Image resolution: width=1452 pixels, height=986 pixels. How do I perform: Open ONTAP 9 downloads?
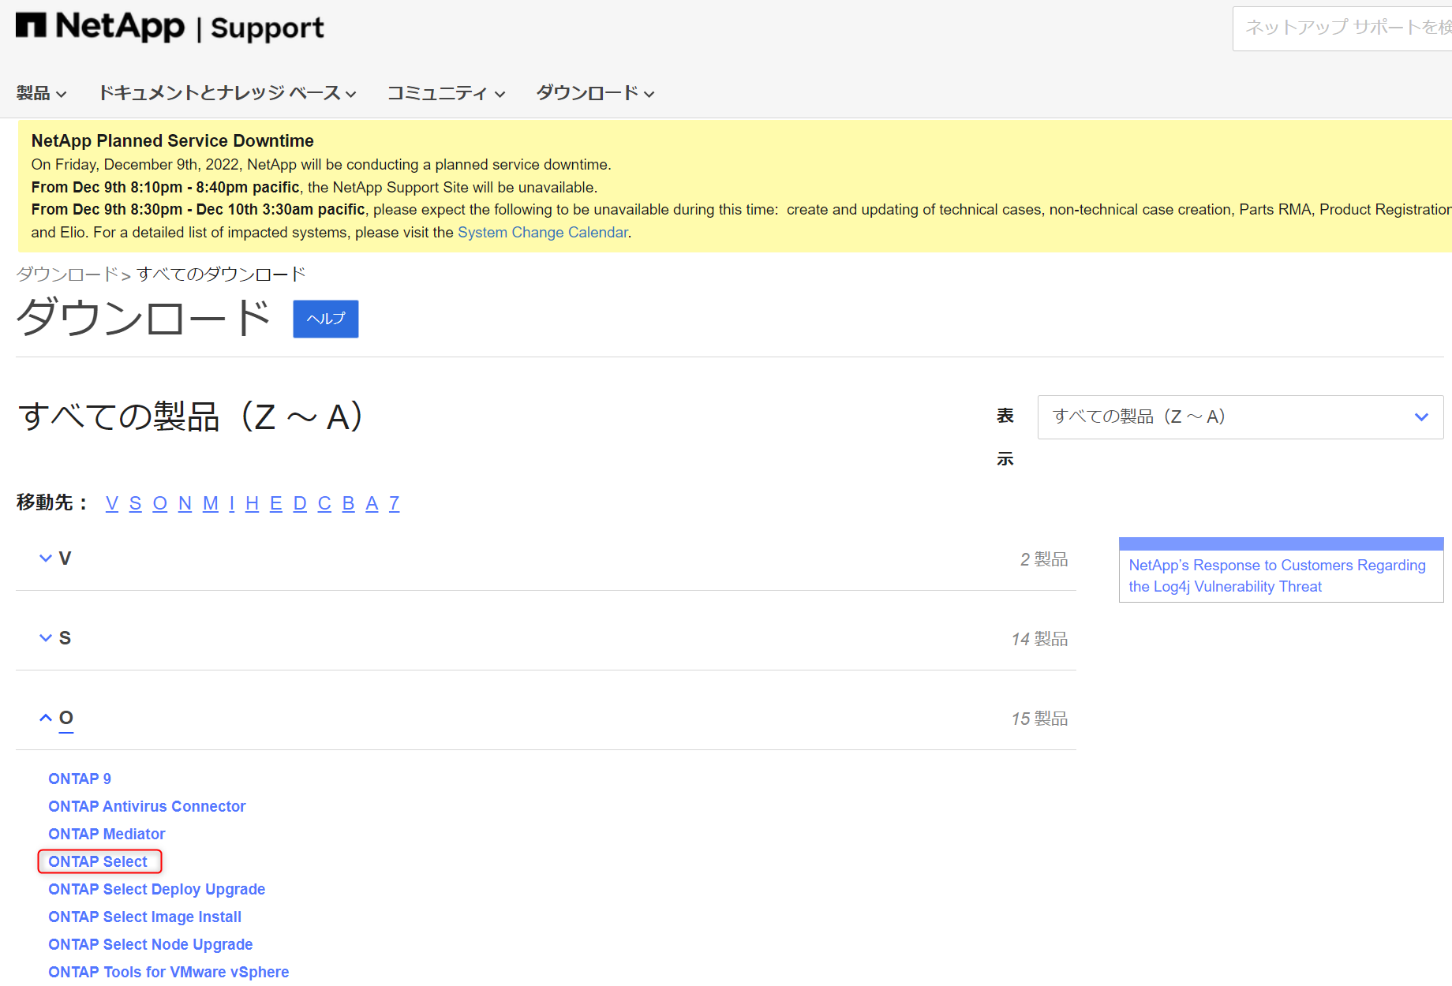pyautogui.click(x=79, y=779)
